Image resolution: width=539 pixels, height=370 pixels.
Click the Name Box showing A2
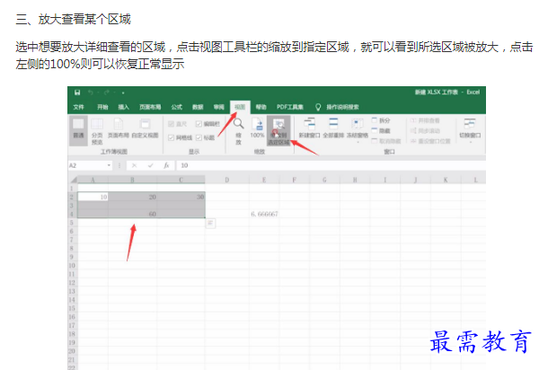tap(87, 165)
